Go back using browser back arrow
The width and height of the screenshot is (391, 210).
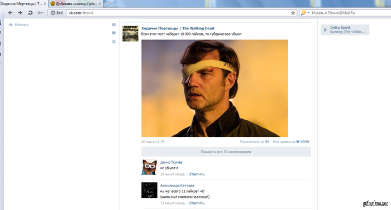pyautogui.click(x=10, y=13)
